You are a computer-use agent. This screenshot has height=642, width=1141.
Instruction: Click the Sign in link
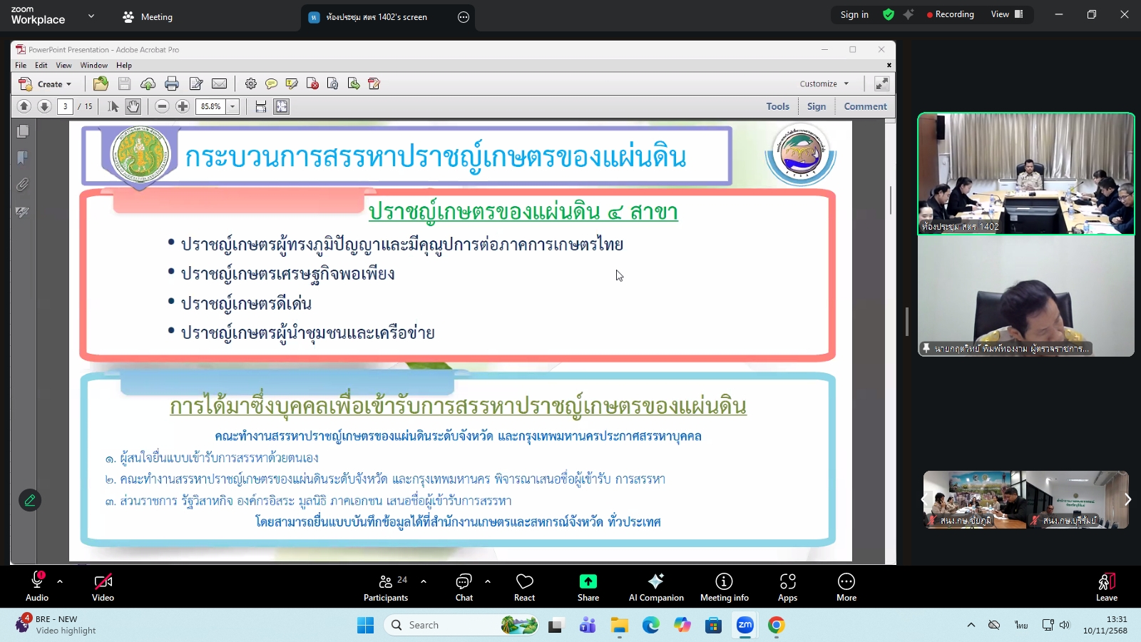click(x=854, y=14)
